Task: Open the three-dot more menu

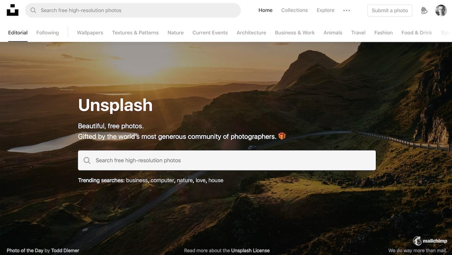Action: (x=346, y=11)
